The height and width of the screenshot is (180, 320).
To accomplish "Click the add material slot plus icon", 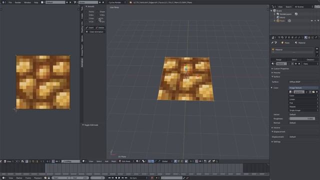I will [x=317, y=49].
